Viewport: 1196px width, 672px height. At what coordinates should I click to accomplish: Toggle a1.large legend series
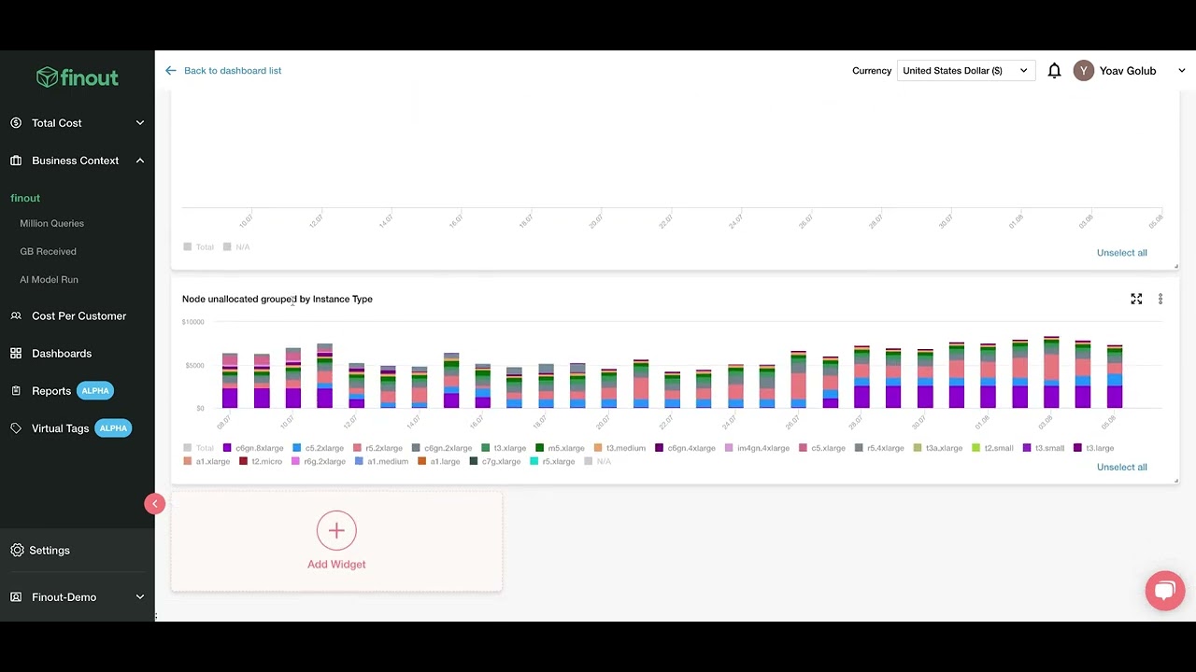click(x=439, y=461)
